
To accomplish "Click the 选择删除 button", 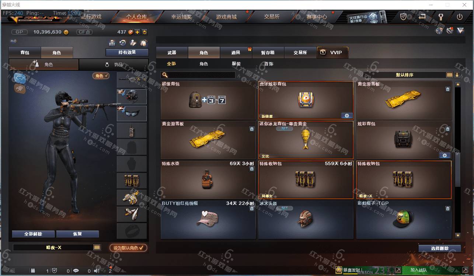I will pos(440,248).
